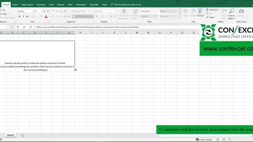Click the Decrease Decimal icon
Image resolution: width=253 pixels, height=142 pixels.
click(x=115, y=17)
